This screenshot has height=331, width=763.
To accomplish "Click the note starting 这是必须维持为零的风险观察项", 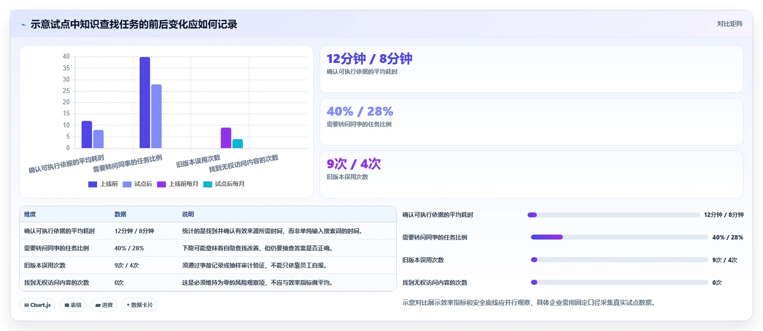I will (258, 282).
